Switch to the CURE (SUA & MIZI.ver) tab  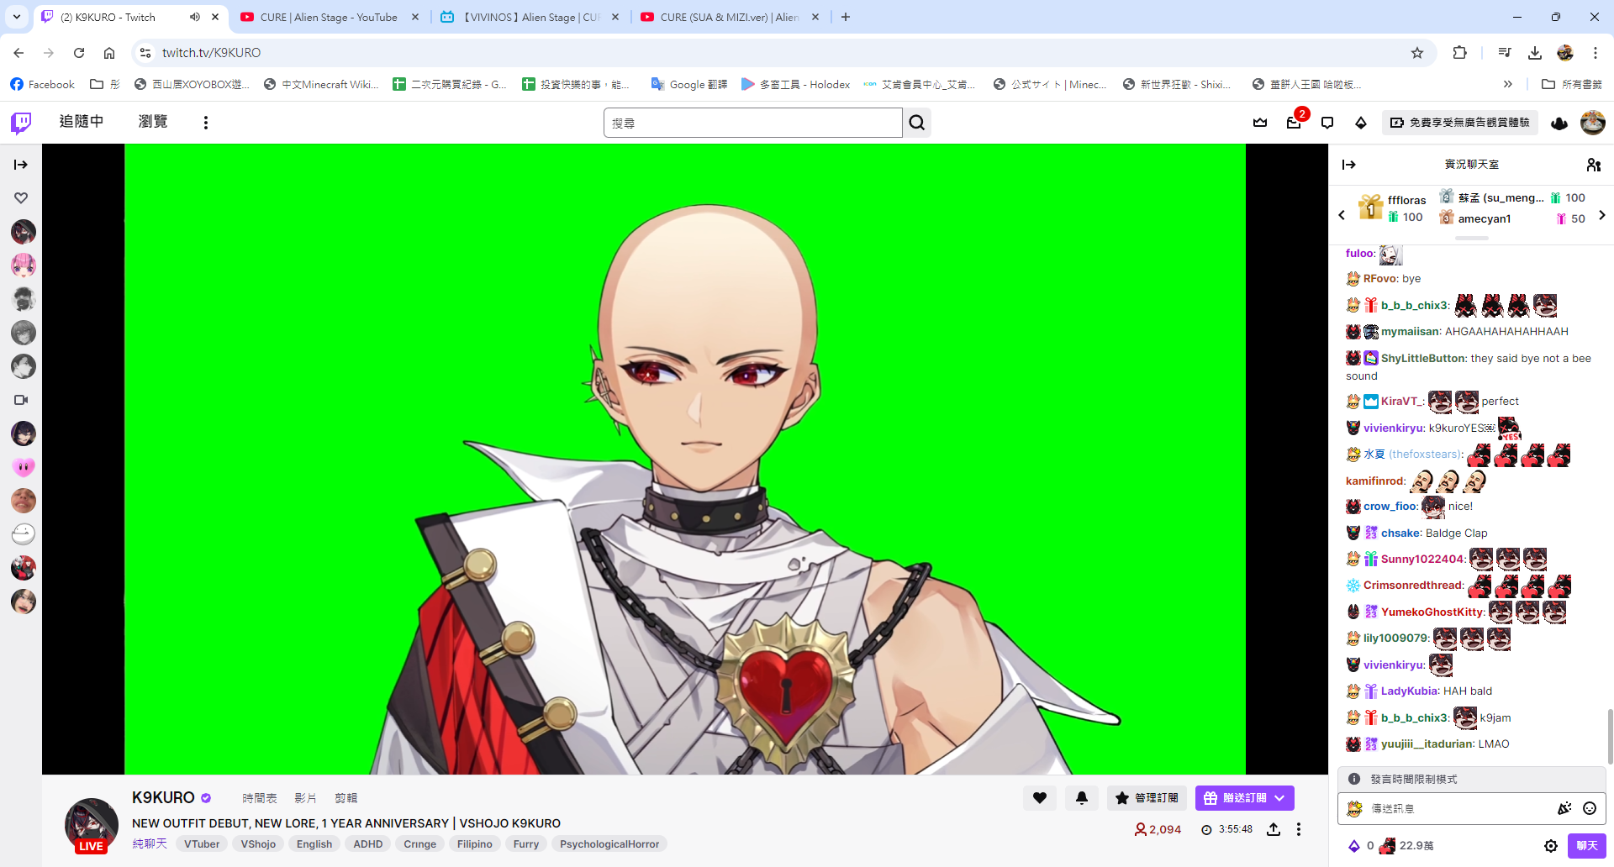pos(730,17)
